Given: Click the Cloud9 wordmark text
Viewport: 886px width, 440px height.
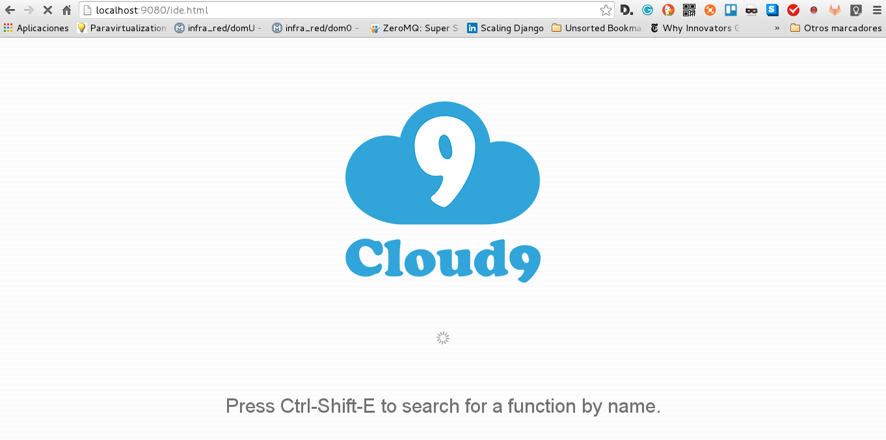Looking at the screenshot, I should coord(443,260).
